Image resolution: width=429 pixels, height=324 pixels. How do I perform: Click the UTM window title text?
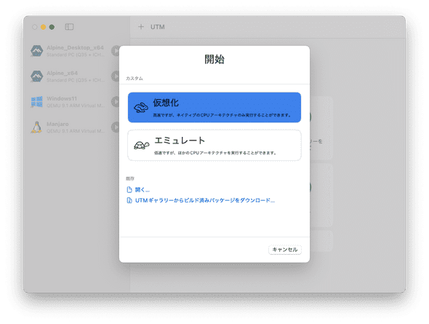[x=158, y=27]
